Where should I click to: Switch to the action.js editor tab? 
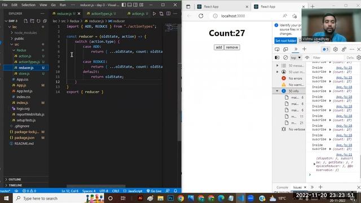tap(138, 14)
